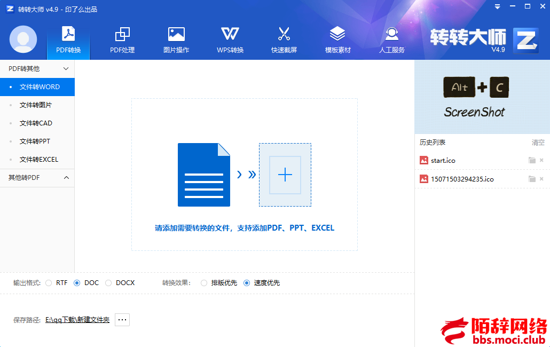Maximize the 转转大师 window

tap(528, 6)
